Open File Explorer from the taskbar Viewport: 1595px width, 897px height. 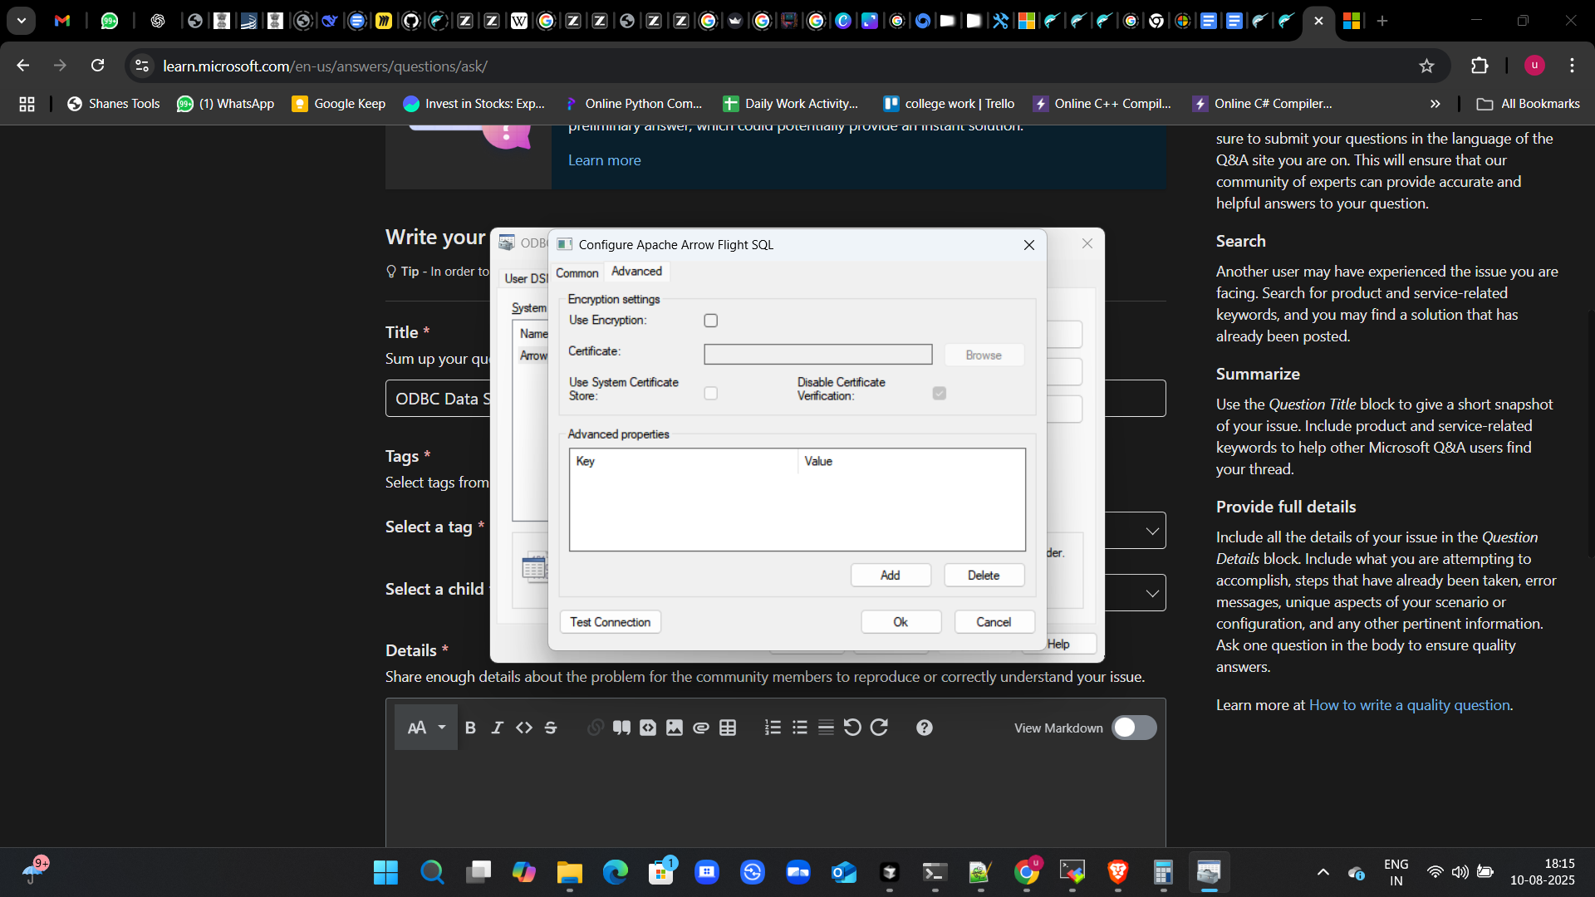(569, 872)
